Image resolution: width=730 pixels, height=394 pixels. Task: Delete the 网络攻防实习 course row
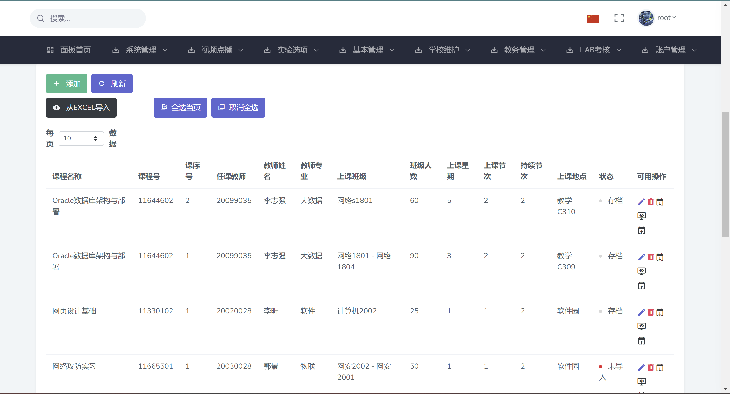click(651, 367)
